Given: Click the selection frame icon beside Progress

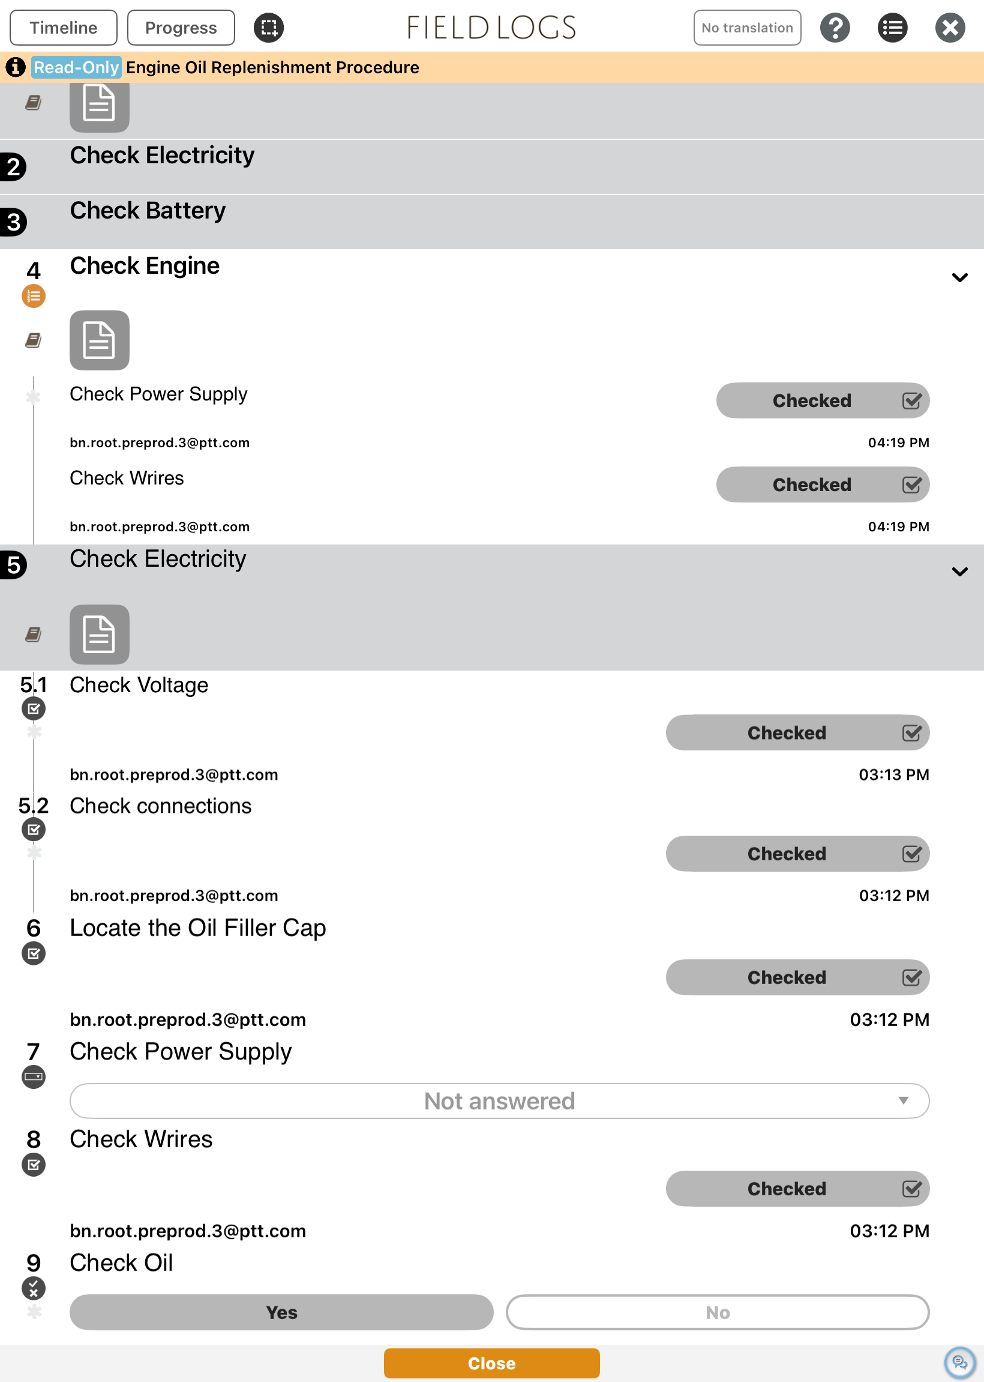Looking at the screenshot, I should [x=268, y=28].
